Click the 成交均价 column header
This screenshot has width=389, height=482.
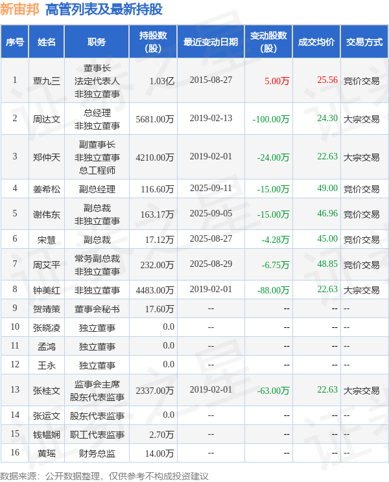click(316, 42)
